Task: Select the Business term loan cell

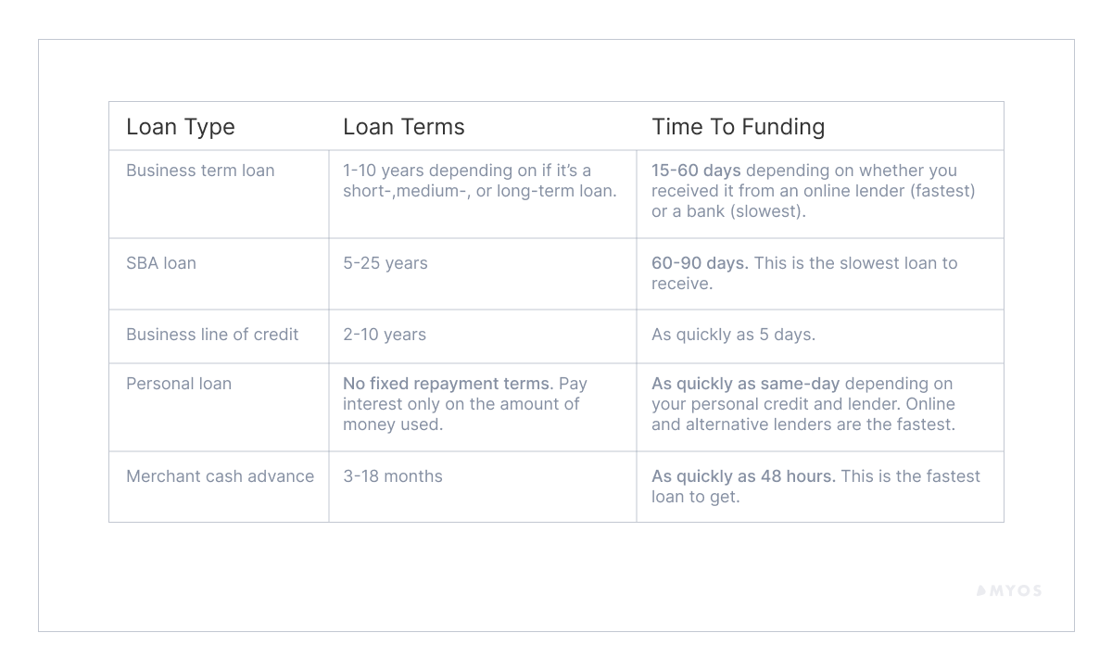Action: [200, 171]
